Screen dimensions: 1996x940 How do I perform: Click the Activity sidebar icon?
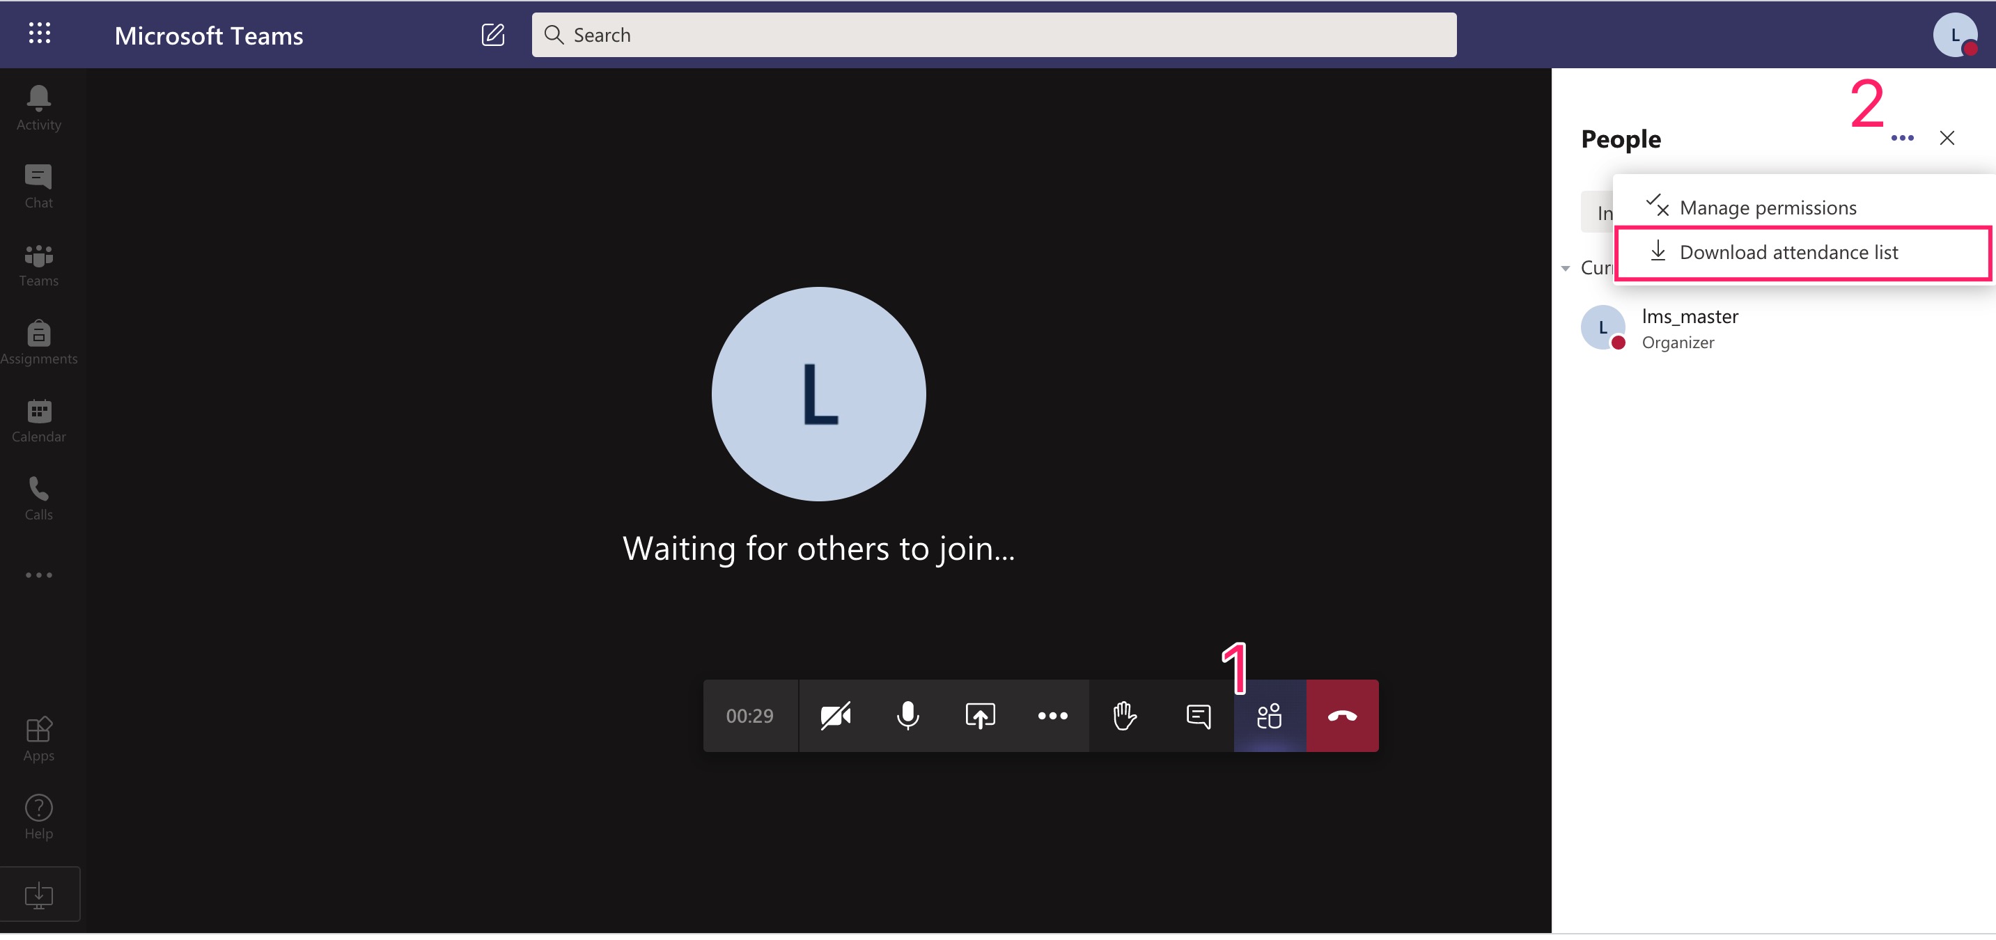tap(38, 108)
